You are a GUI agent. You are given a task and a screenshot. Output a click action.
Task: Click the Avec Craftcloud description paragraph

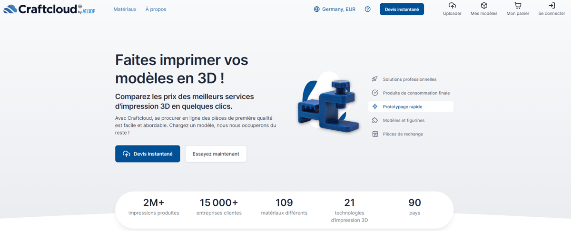[196, 125]
